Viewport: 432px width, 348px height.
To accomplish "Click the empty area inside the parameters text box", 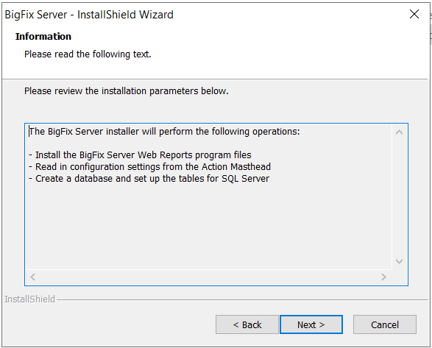I will point(210,226).
